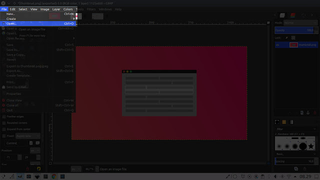Click the 08.29 clock in taskbar

(305, 176)
